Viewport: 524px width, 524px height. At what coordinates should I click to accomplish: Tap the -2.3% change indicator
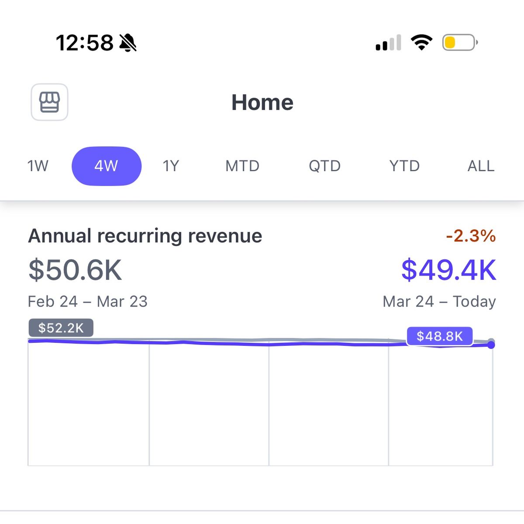(x=470, y=236)
